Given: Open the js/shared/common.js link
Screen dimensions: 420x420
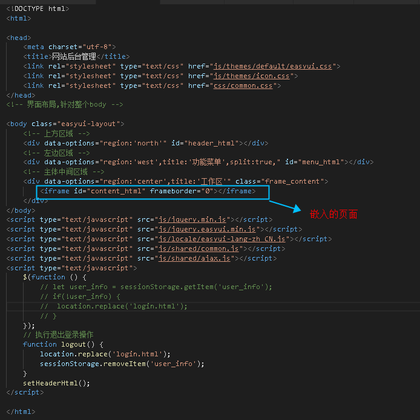Looking at the screenshot, I should (x=199, y=248).
